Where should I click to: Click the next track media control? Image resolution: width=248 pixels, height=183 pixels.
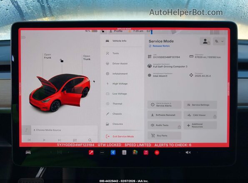[59, 140]
